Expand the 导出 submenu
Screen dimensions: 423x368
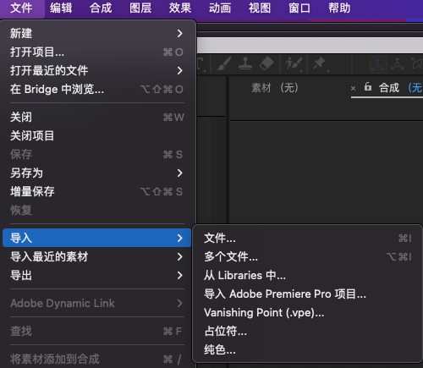[x=97, y=276]
